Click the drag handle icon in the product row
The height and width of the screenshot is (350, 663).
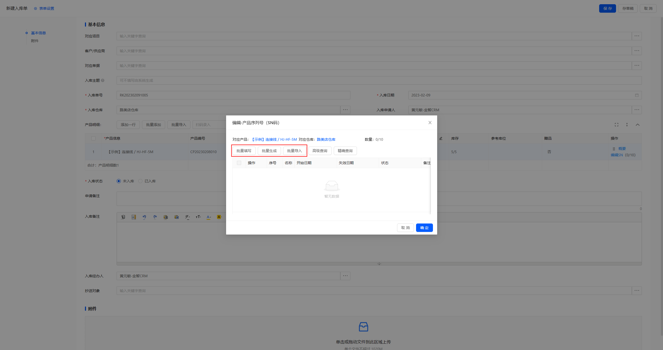coord(614,149)
